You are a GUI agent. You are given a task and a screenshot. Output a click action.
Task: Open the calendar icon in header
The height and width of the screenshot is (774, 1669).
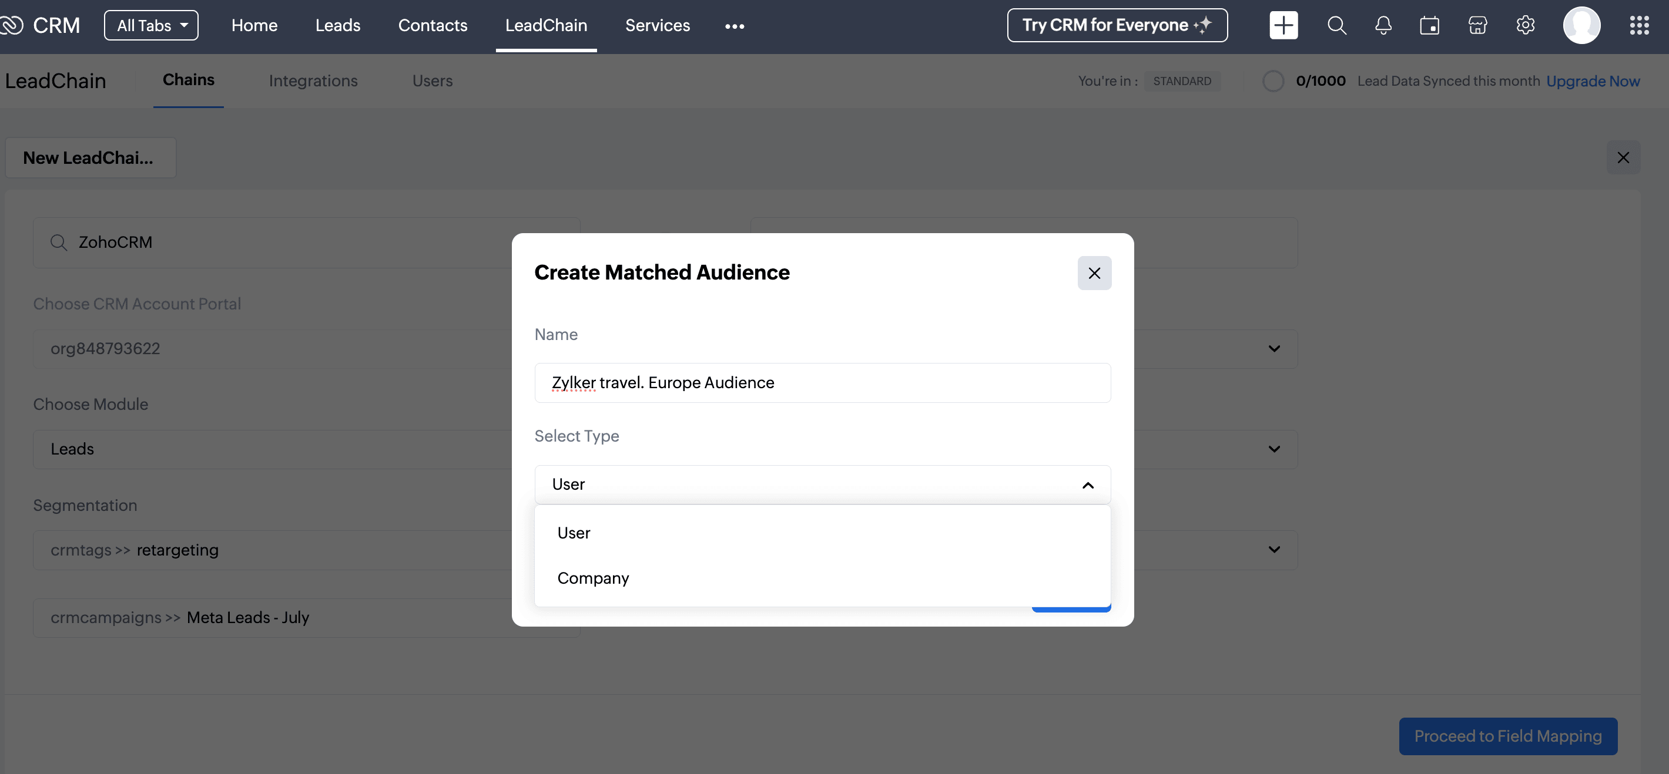1429,25
